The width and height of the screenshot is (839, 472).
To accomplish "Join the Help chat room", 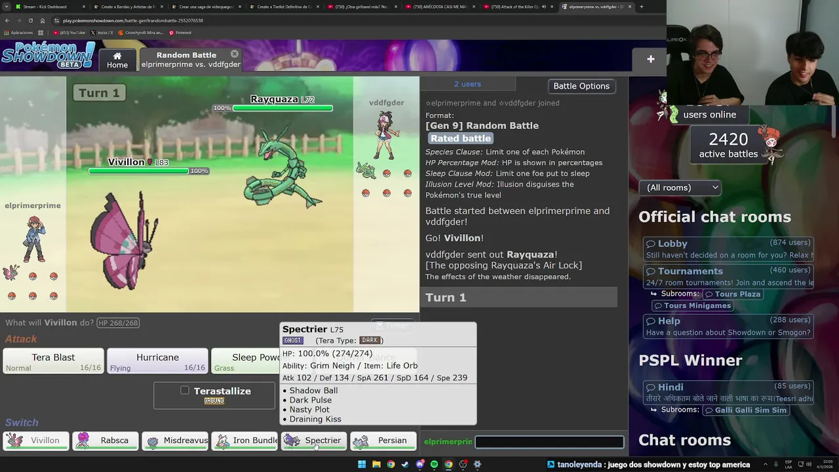I will (728, 326).
